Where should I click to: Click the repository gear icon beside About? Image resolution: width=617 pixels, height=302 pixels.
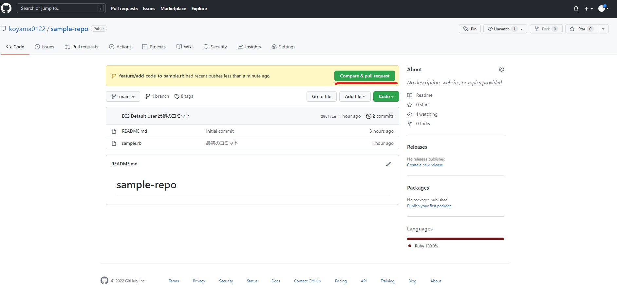[x=501, y=69]
